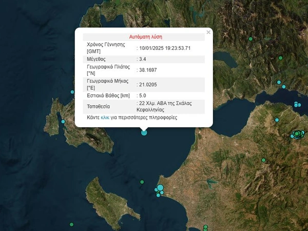The height and width of the screenshot is (231, 308).
Task: Open the green marker at bottom left sea
Action: tap(71, 224)
